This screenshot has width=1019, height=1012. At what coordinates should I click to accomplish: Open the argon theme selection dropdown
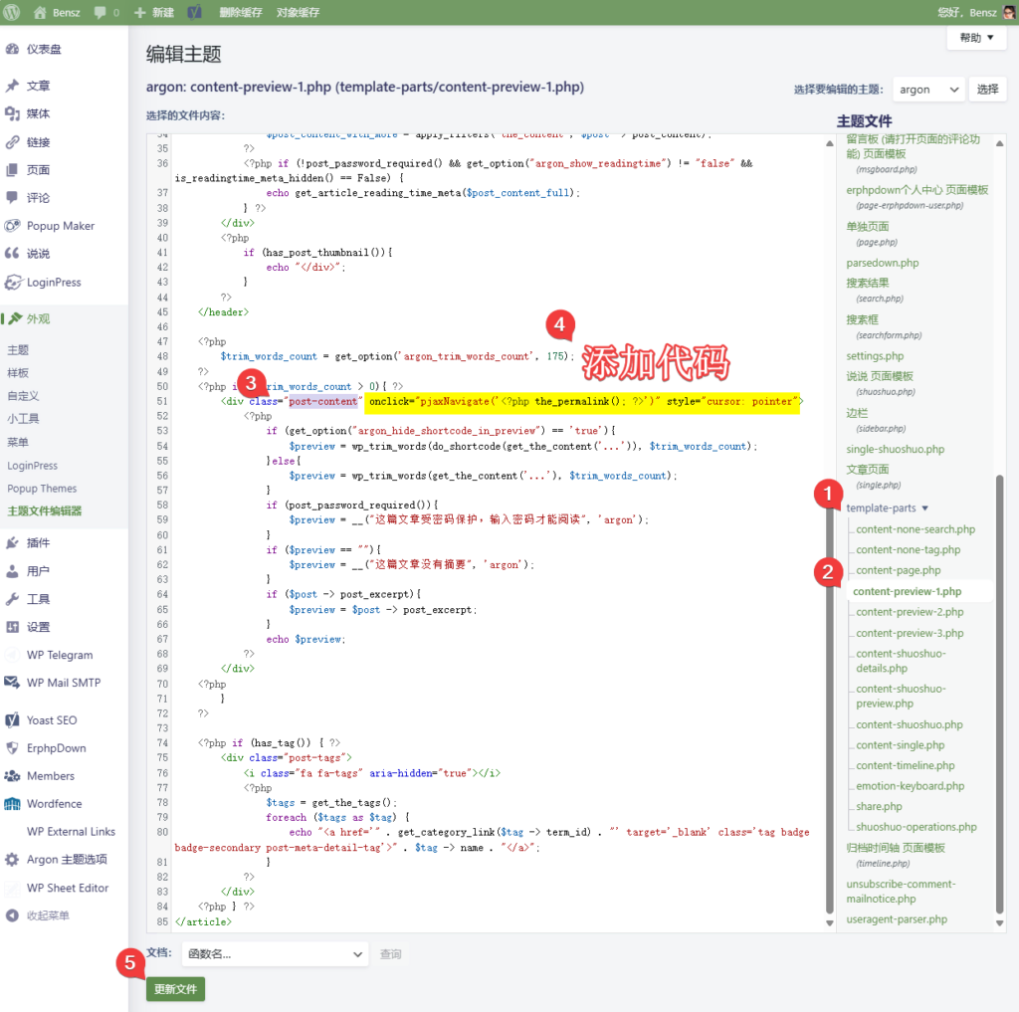[x=928, y=90]
